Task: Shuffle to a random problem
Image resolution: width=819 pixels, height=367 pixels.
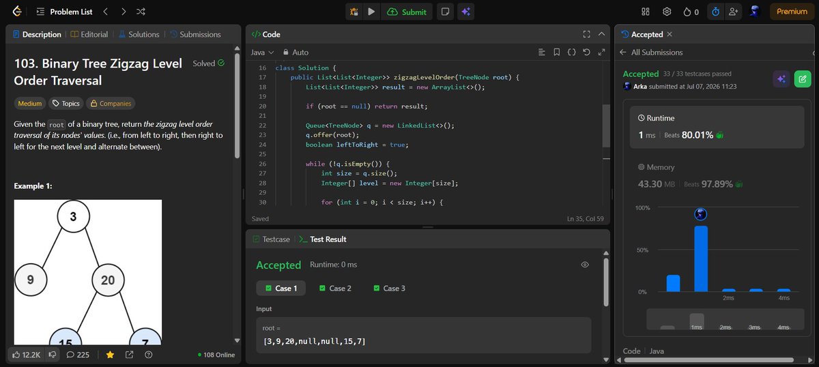Action: pos(141,12)
